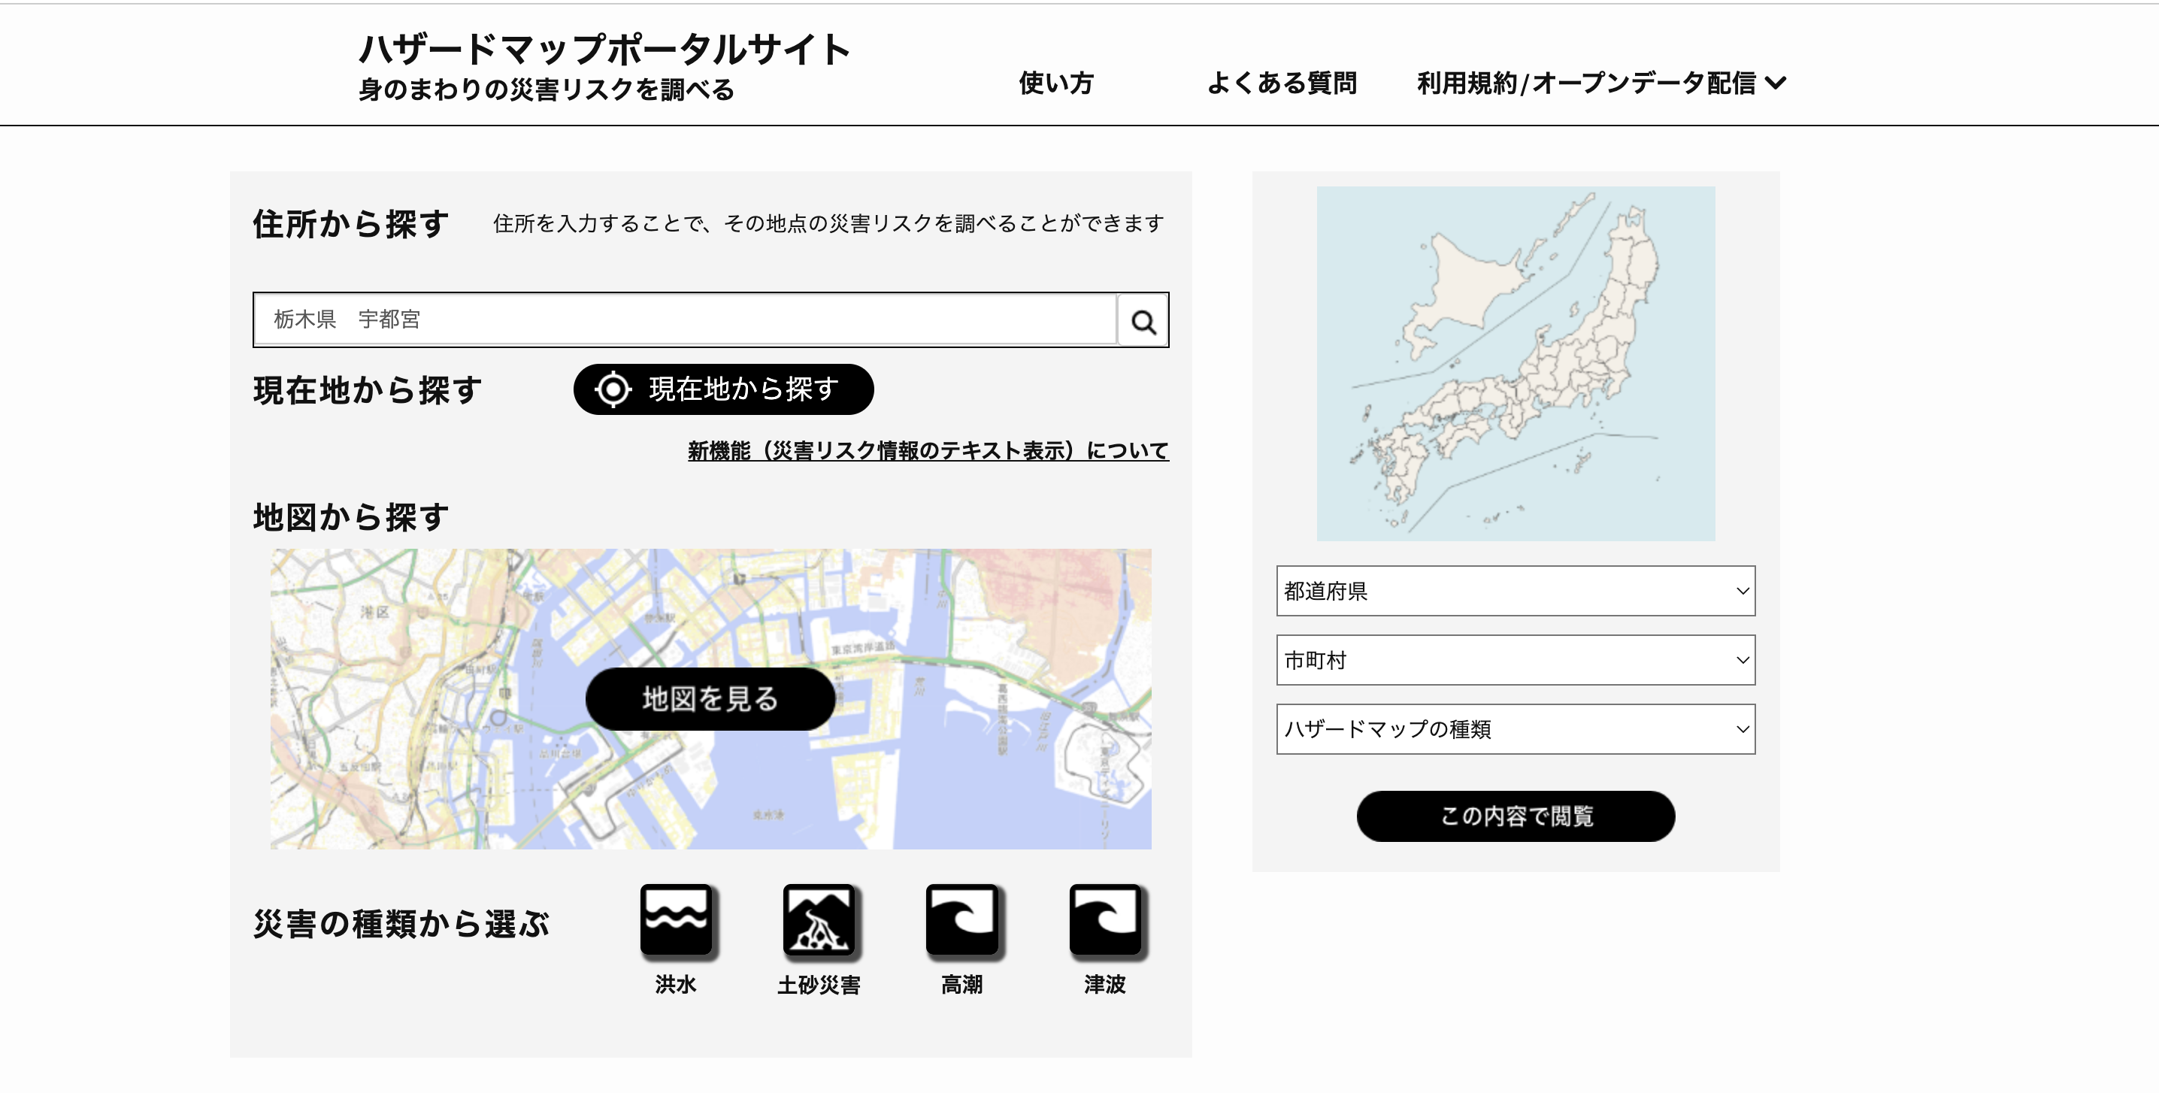
Task: Select the 高潮 storm surge icon
Action: (961, 920)
